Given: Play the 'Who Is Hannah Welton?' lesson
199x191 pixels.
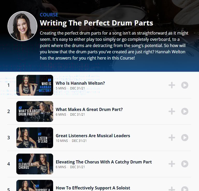Looking at the screenshot, I should (185, 85).
